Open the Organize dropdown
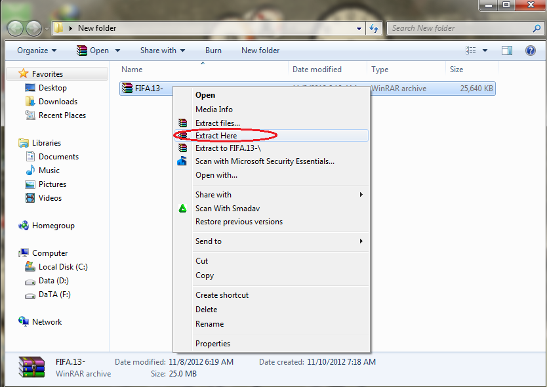The image size is (547, 387). click(37, 51)
